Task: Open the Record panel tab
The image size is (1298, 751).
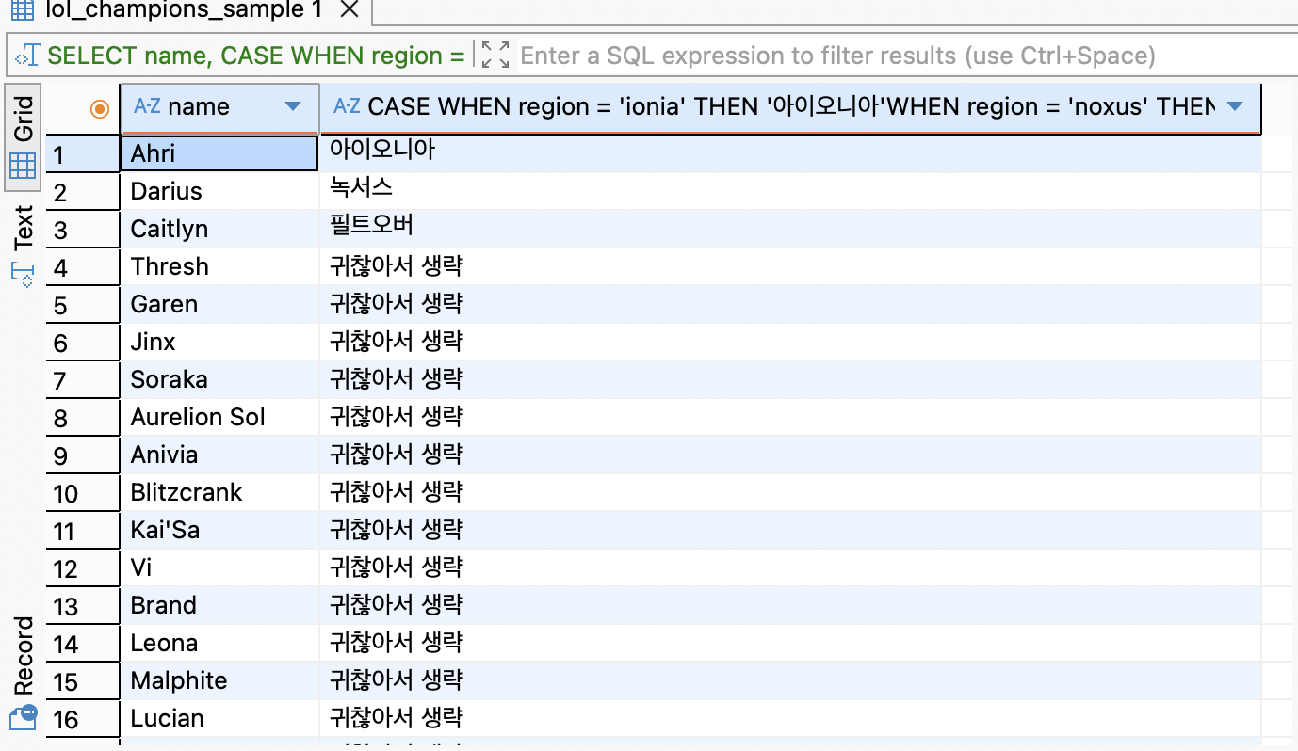Action: tap(23, 671)
